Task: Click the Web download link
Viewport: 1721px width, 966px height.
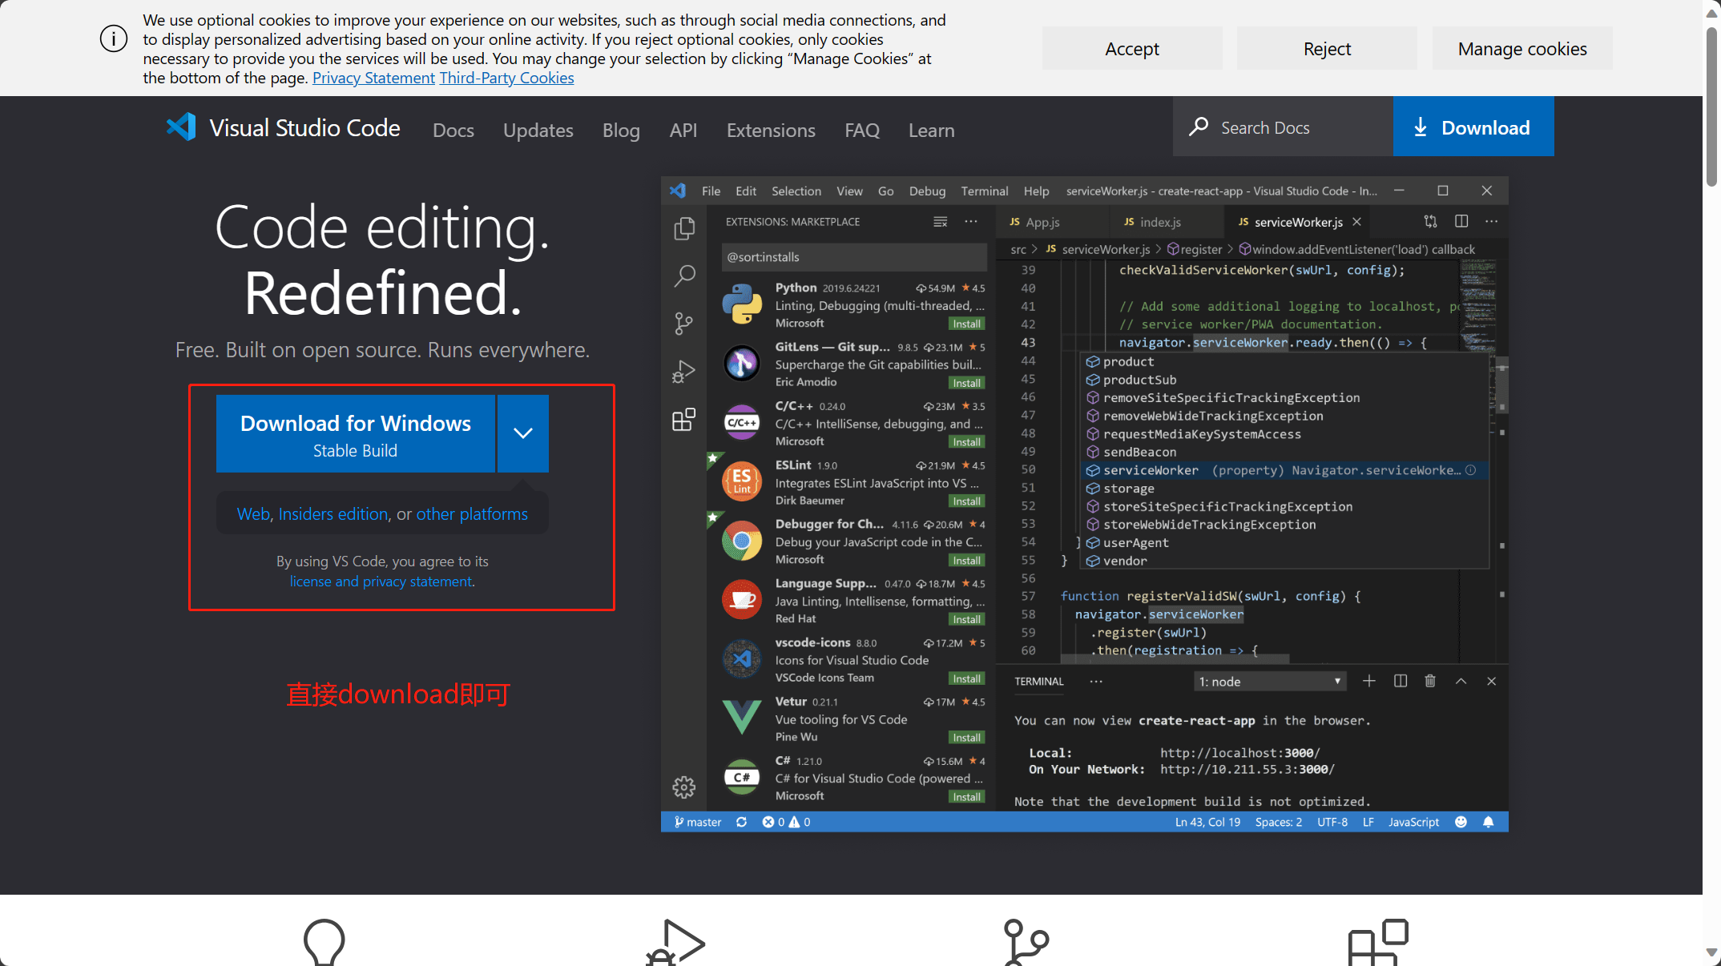Action: 253,513
